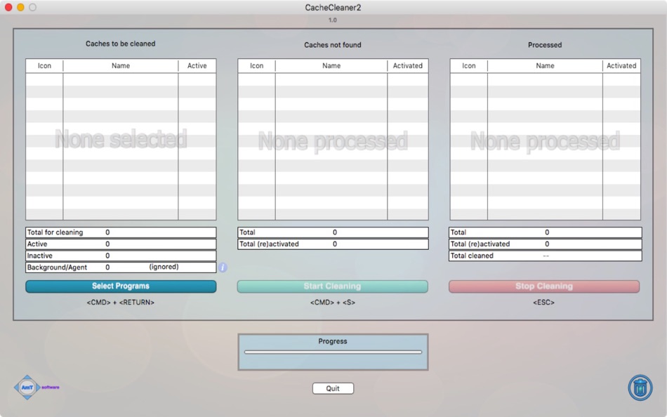Click the Start Cleaning button

pyautogui.click(x=333, y=286)
